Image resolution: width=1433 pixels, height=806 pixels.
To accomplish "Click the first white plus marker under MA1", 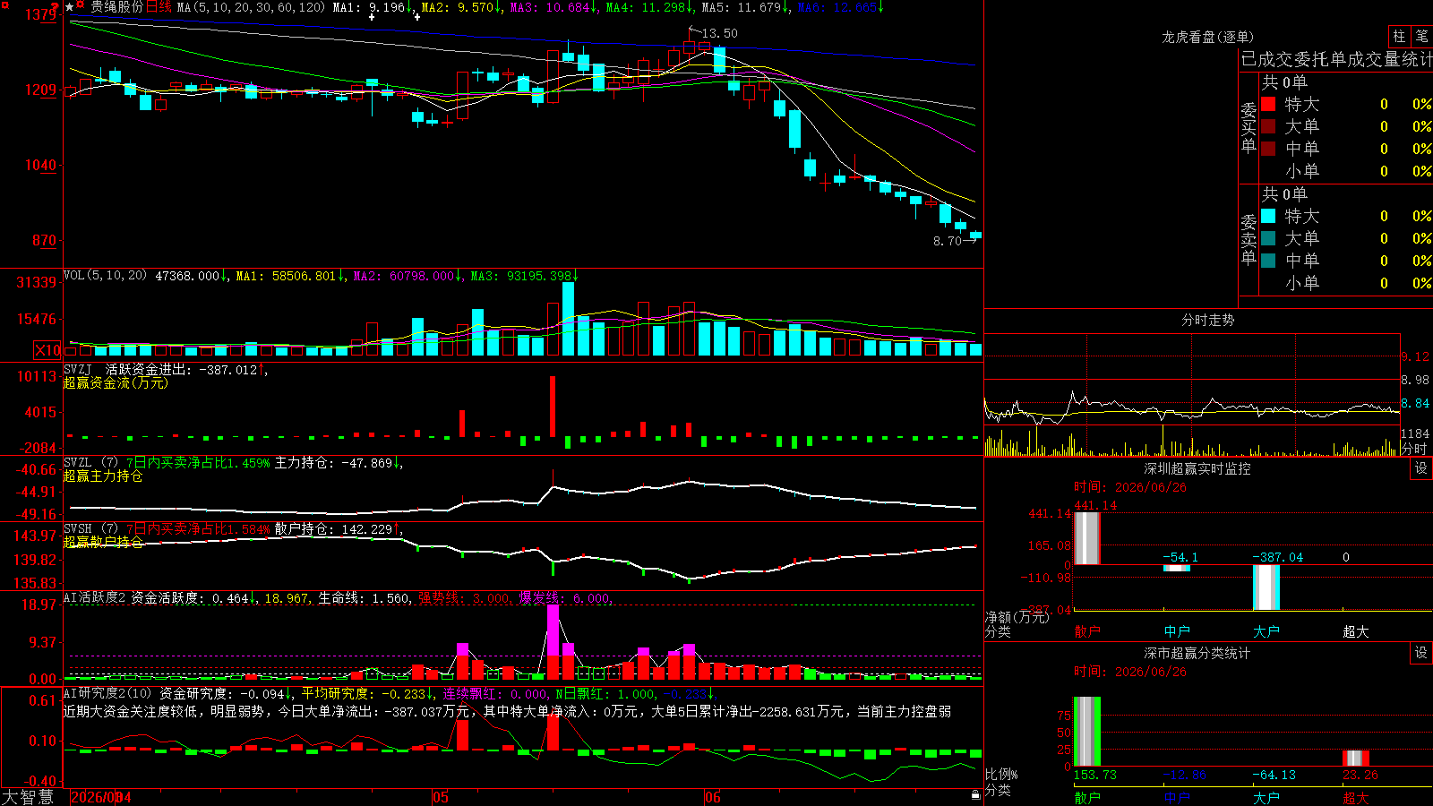I will pyautogui.click(x=372, y=16).
